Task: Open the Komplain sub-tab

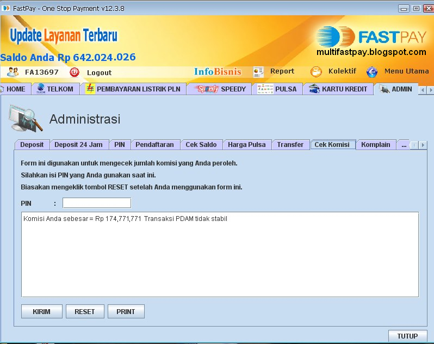Action: 376,145
